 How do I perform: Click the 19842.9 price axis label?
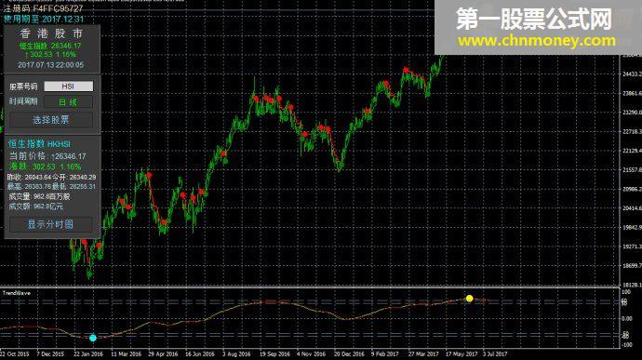[x=632, y=227]
